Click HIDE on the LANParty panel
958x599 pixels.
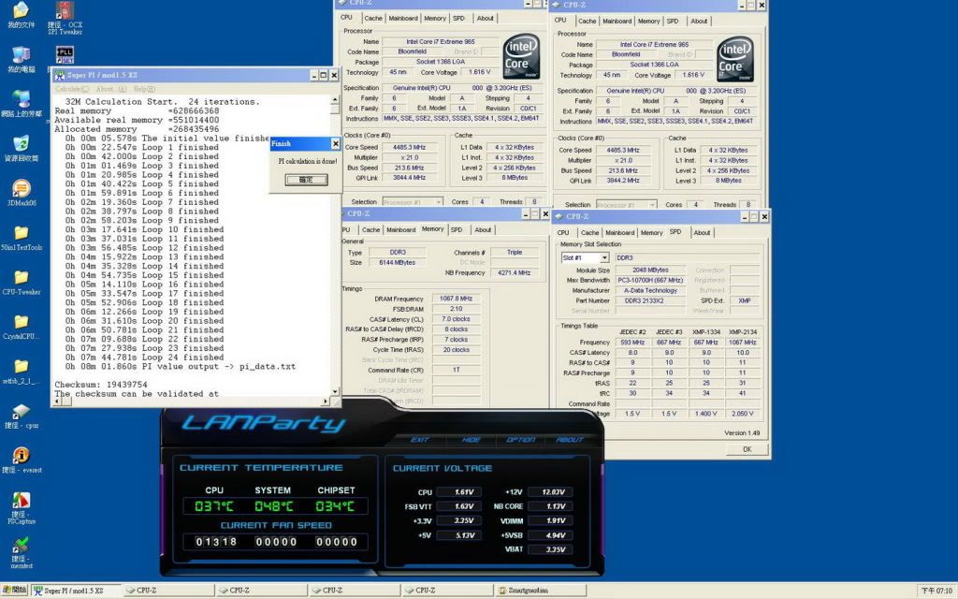click(x=471, y=440)
